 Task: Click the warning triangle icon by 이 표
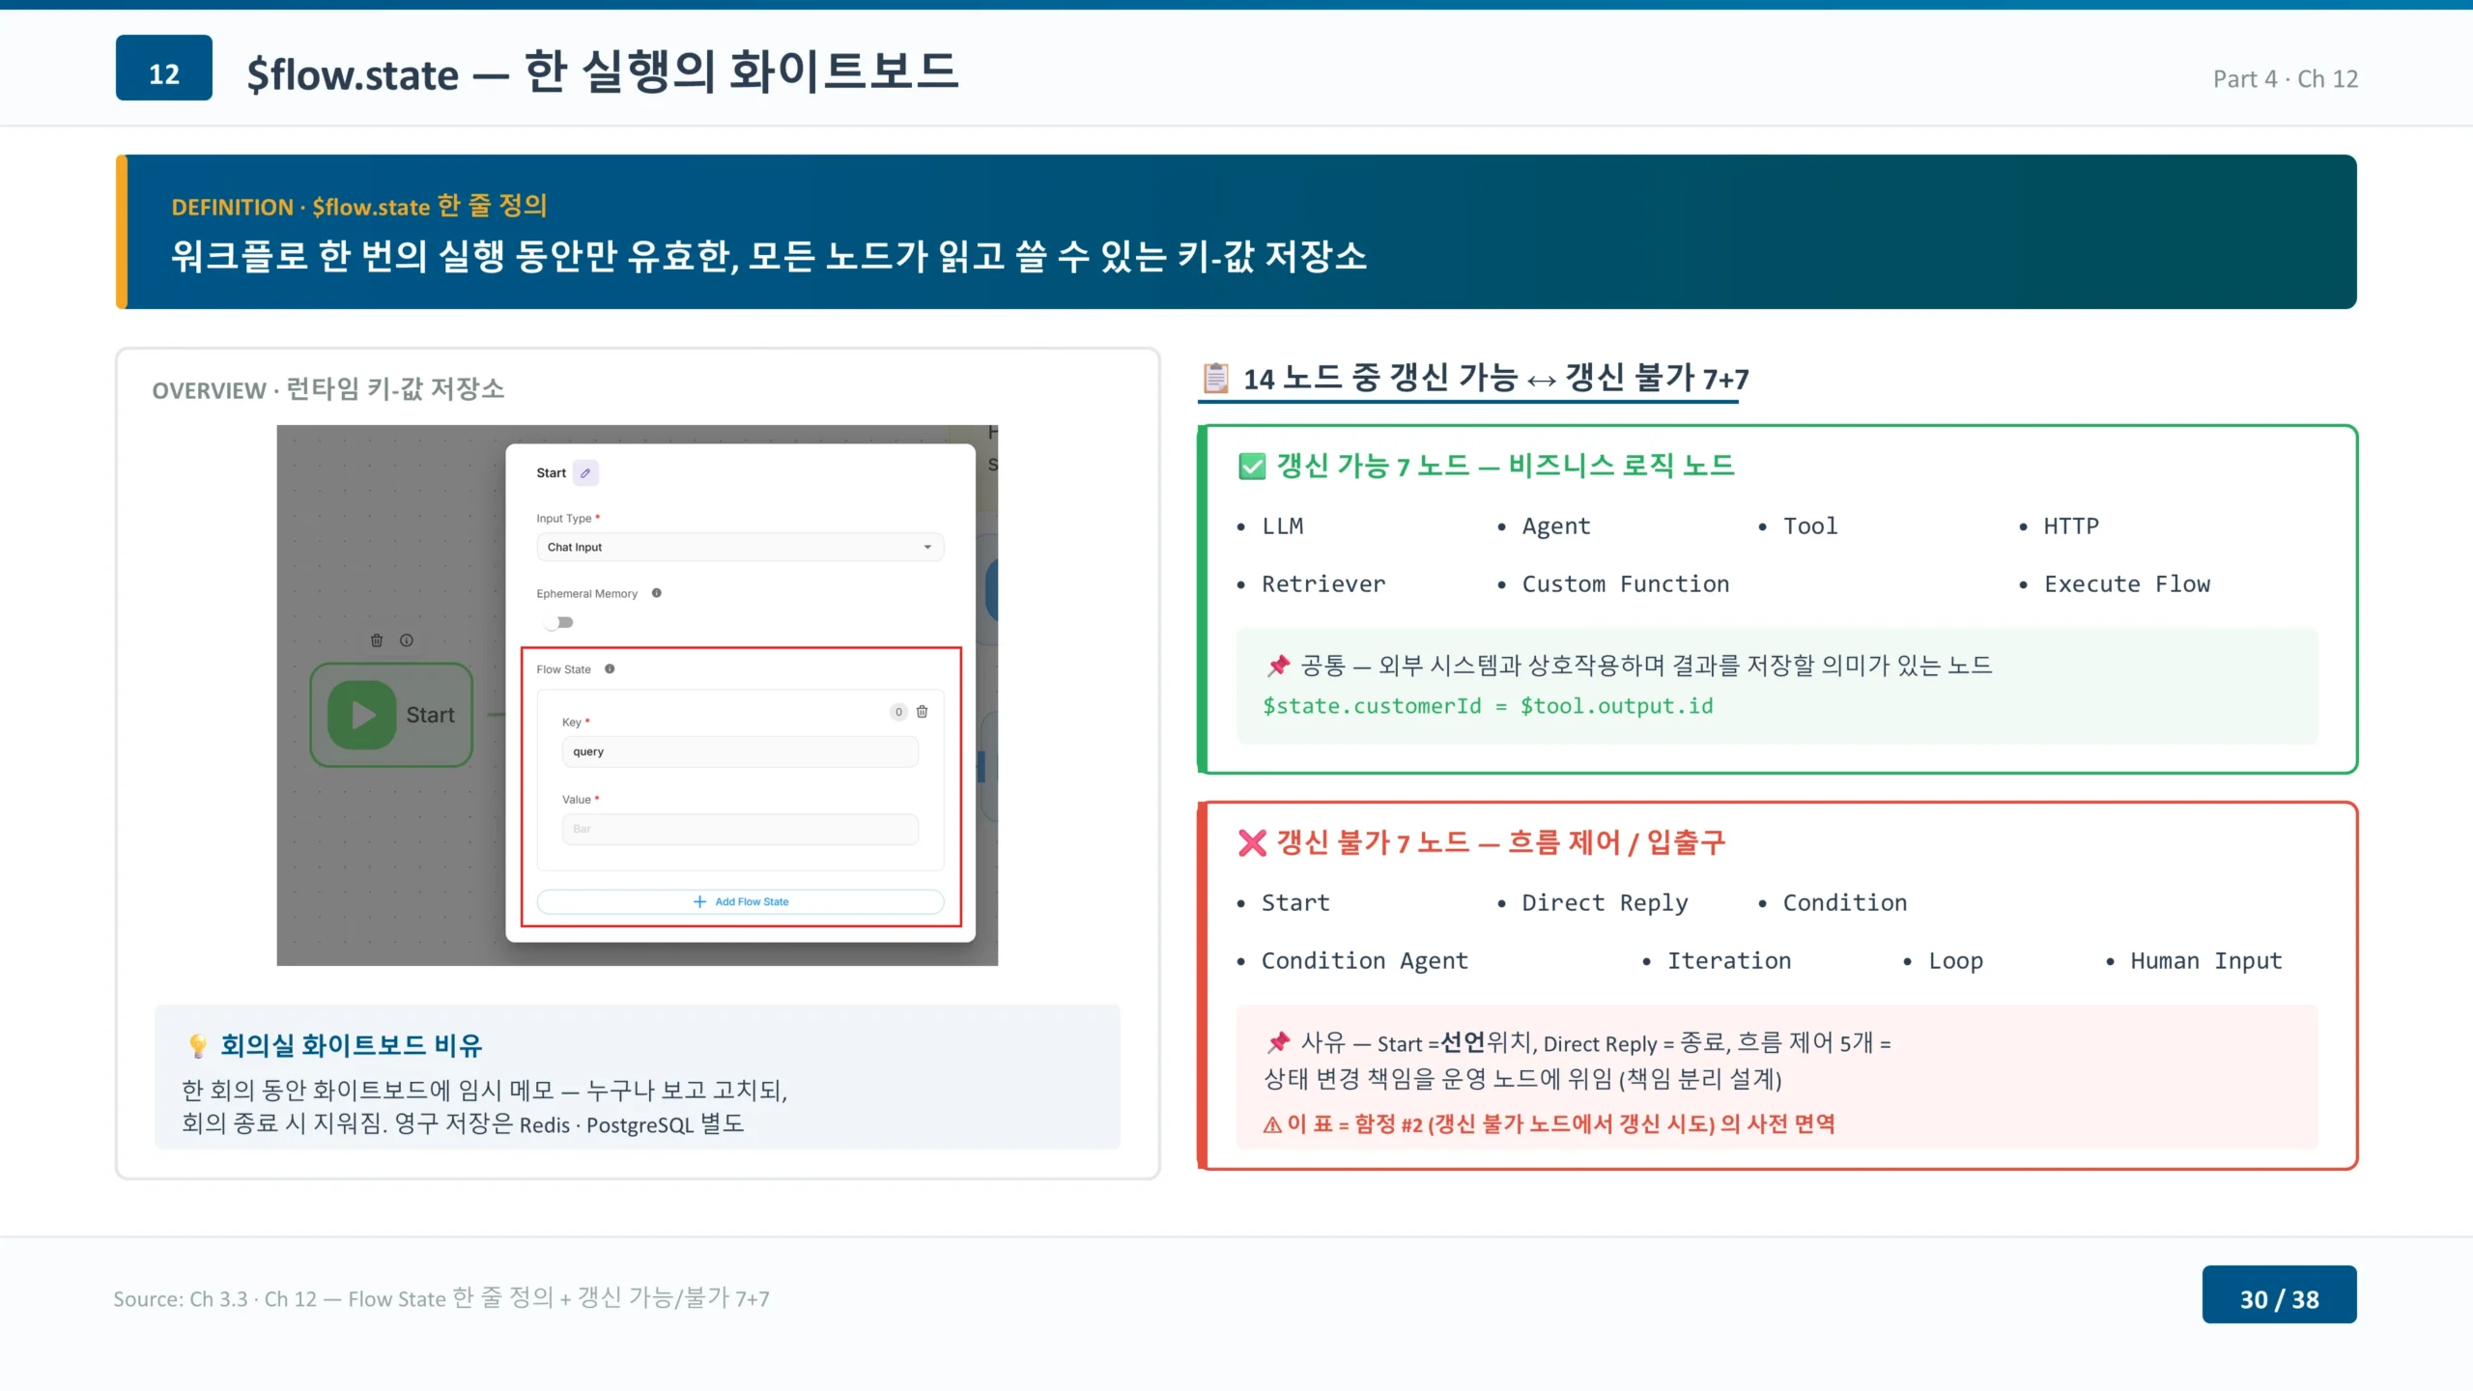(x=1272, y=1124)
